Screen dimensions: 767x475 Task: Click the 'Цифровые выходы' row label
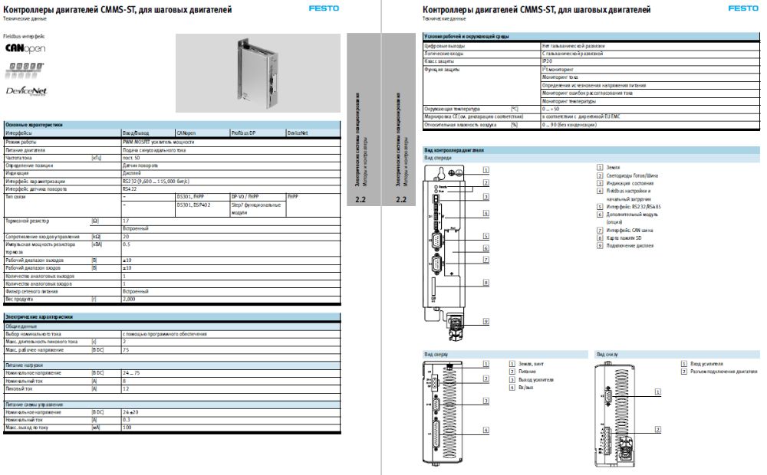tap(445, 46)
